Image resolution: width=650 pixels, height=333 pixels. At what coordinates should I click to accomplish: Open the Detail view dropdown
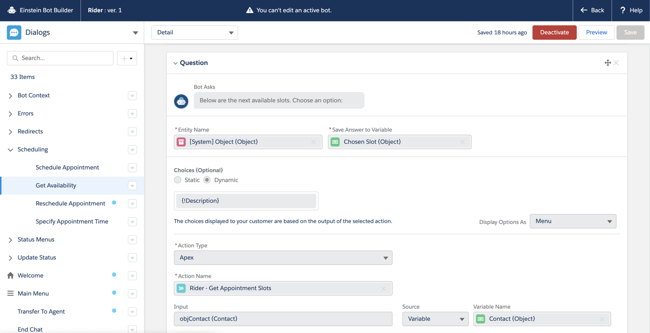coord(195,32)
